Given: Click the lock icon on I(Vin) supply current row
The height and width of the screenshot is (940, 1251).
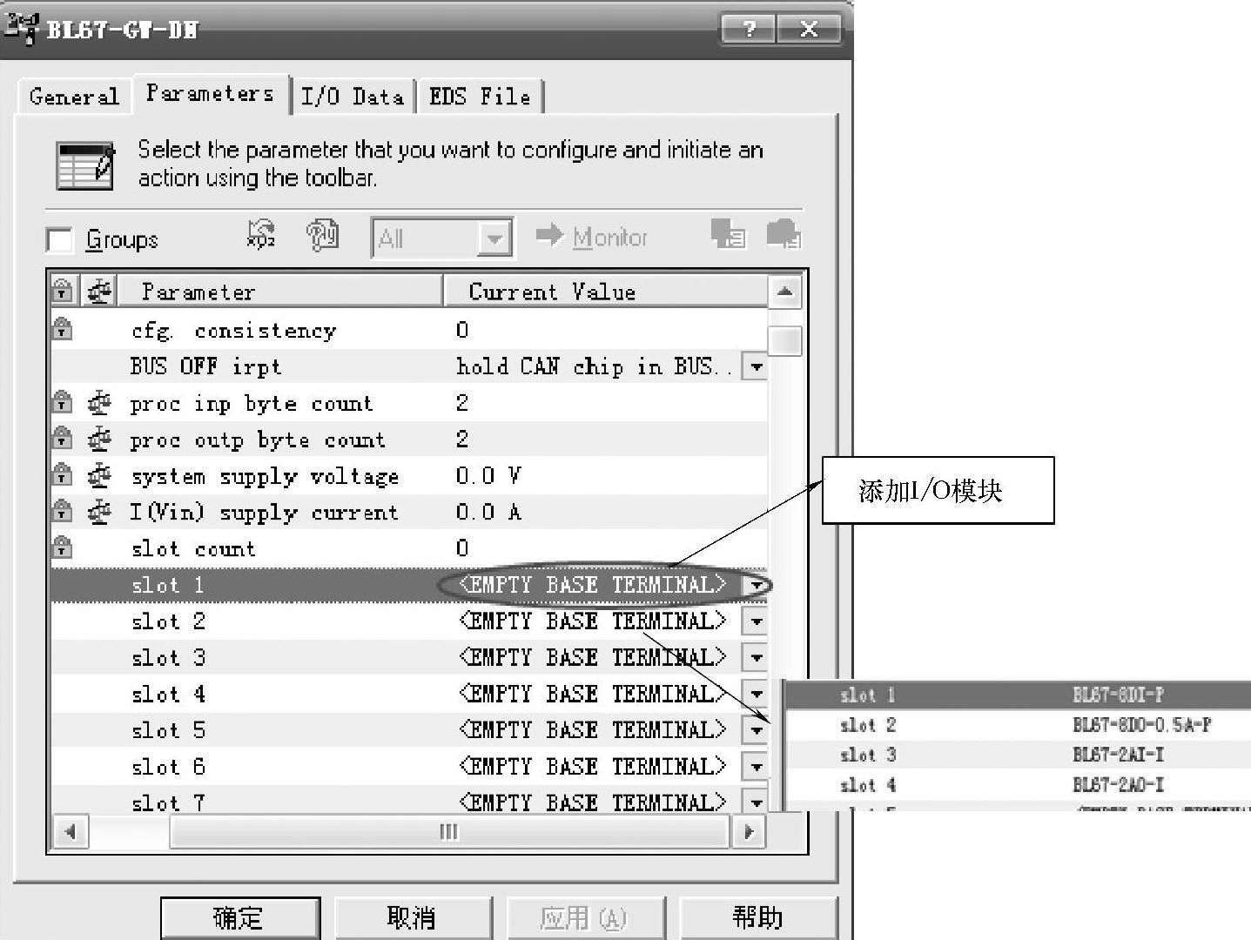Looking at the screenshot, I should [62, 512].
